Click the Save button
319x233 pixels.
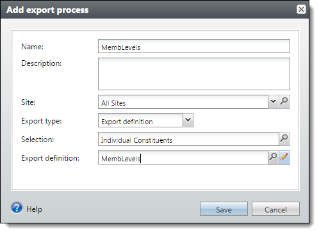224,209
